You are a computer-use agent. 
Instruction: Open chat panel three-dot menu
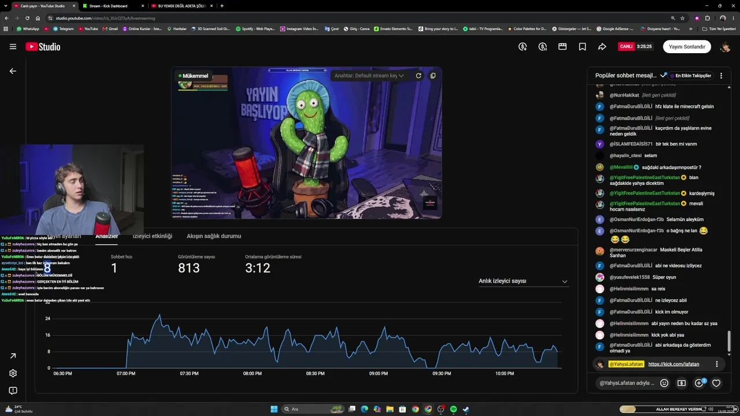tap(721, 76)
